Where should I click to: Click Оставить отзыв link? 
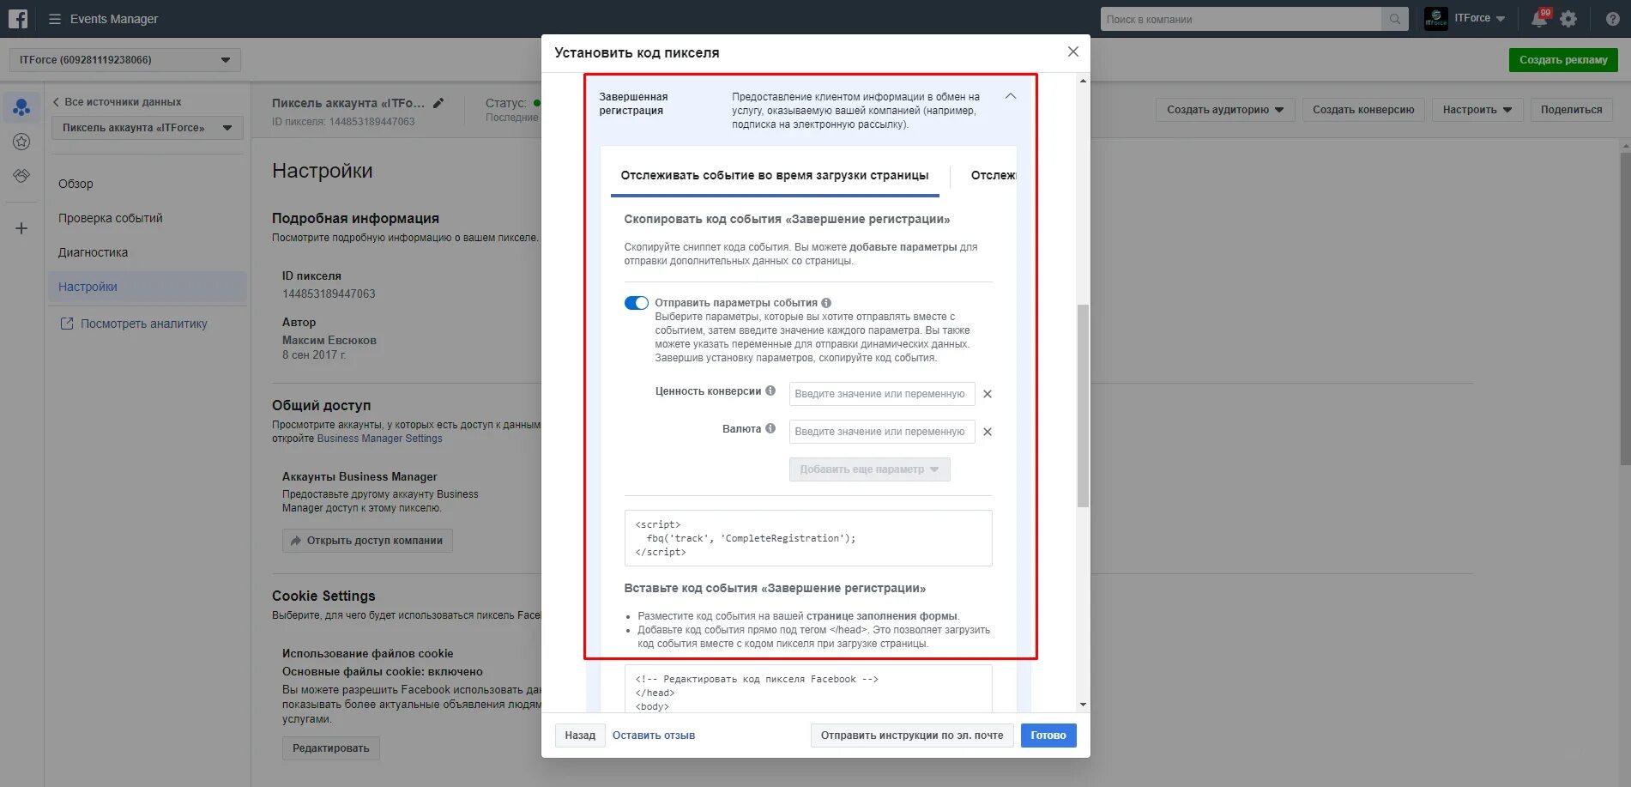coord(654,736)
